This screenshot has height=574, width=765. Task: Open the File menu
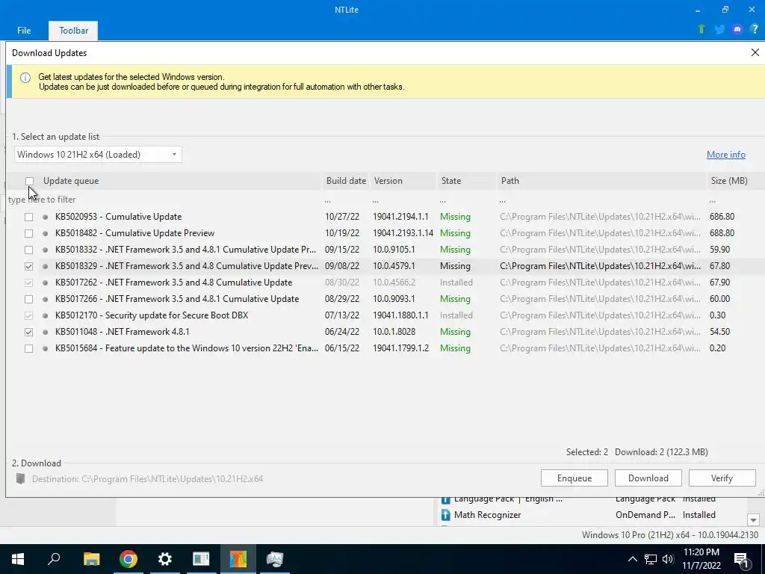click(24, 30)
